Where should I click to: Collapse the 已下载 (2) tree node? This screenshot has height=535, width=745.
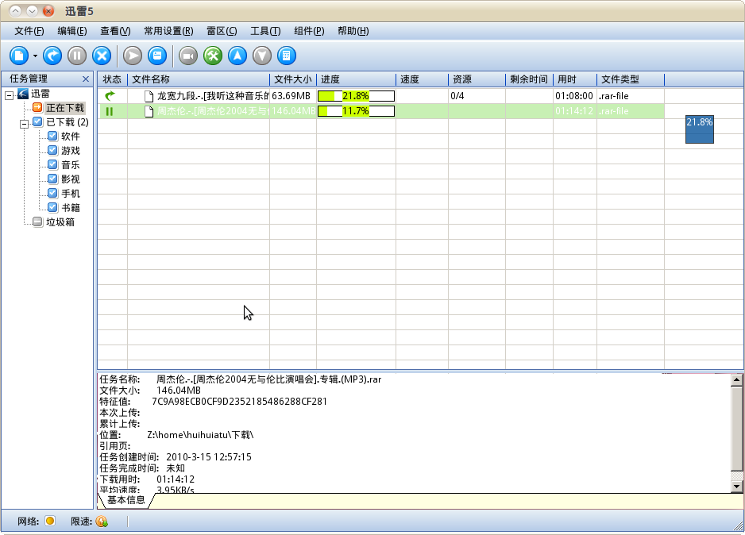[x=25, y=125]
